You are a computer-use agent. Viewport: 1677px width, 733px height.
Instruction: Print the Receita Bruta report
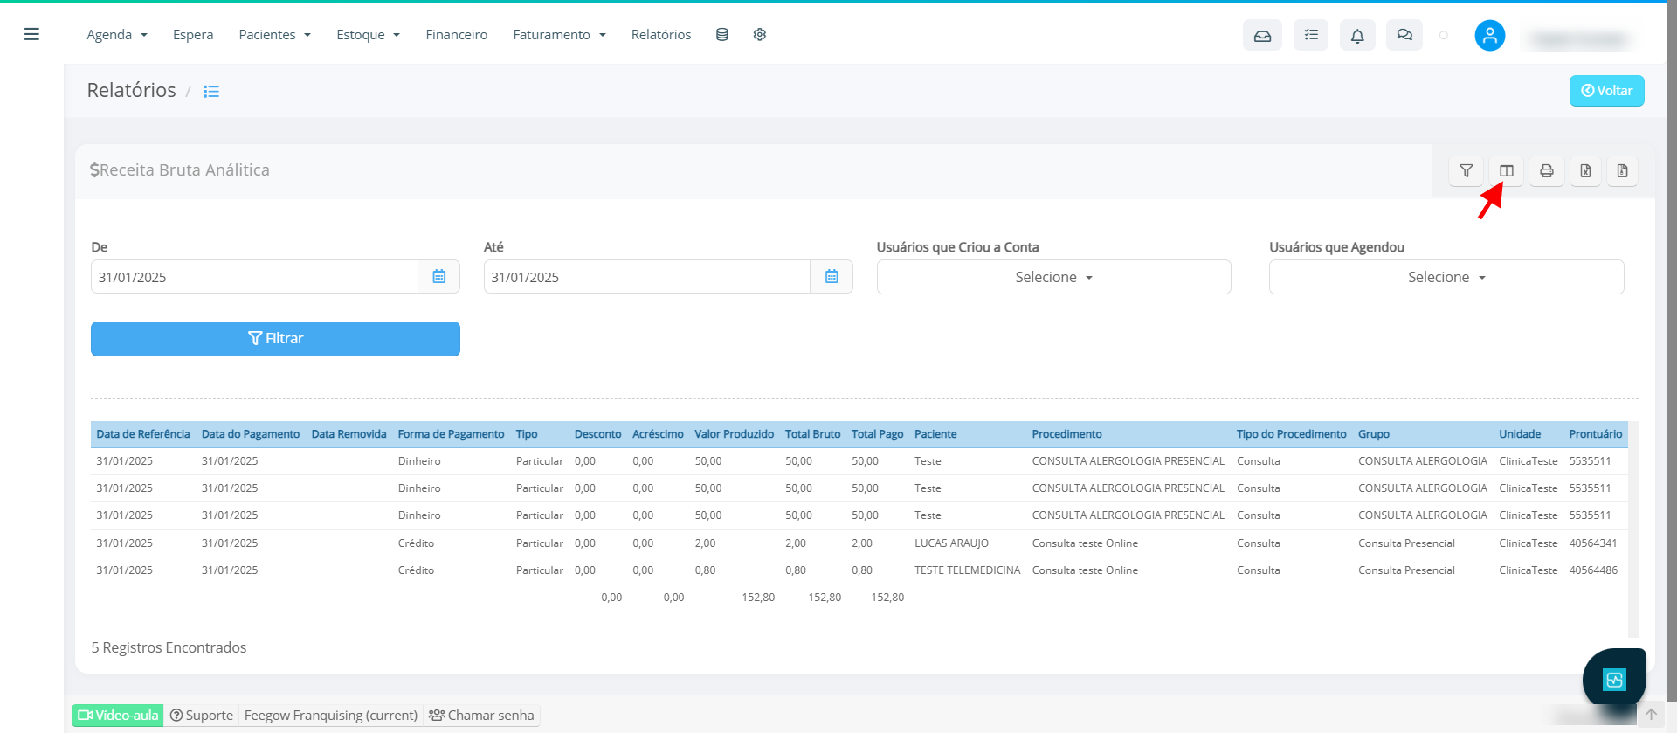pyautogui.click(x=1547, y=170)
